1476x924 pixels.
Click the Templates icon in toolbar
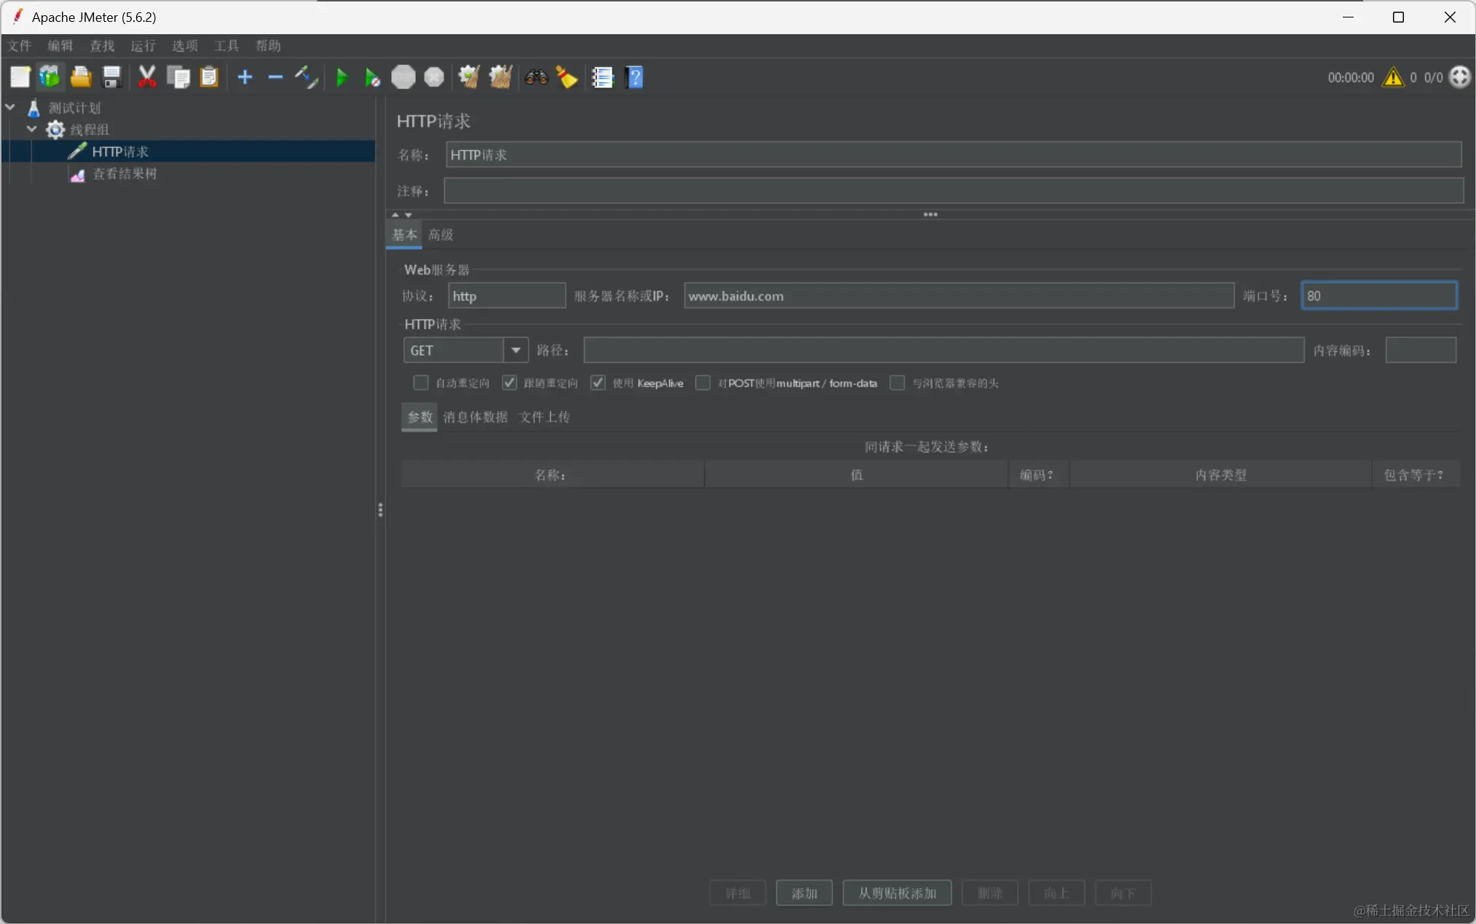click(x=50, y=77)
